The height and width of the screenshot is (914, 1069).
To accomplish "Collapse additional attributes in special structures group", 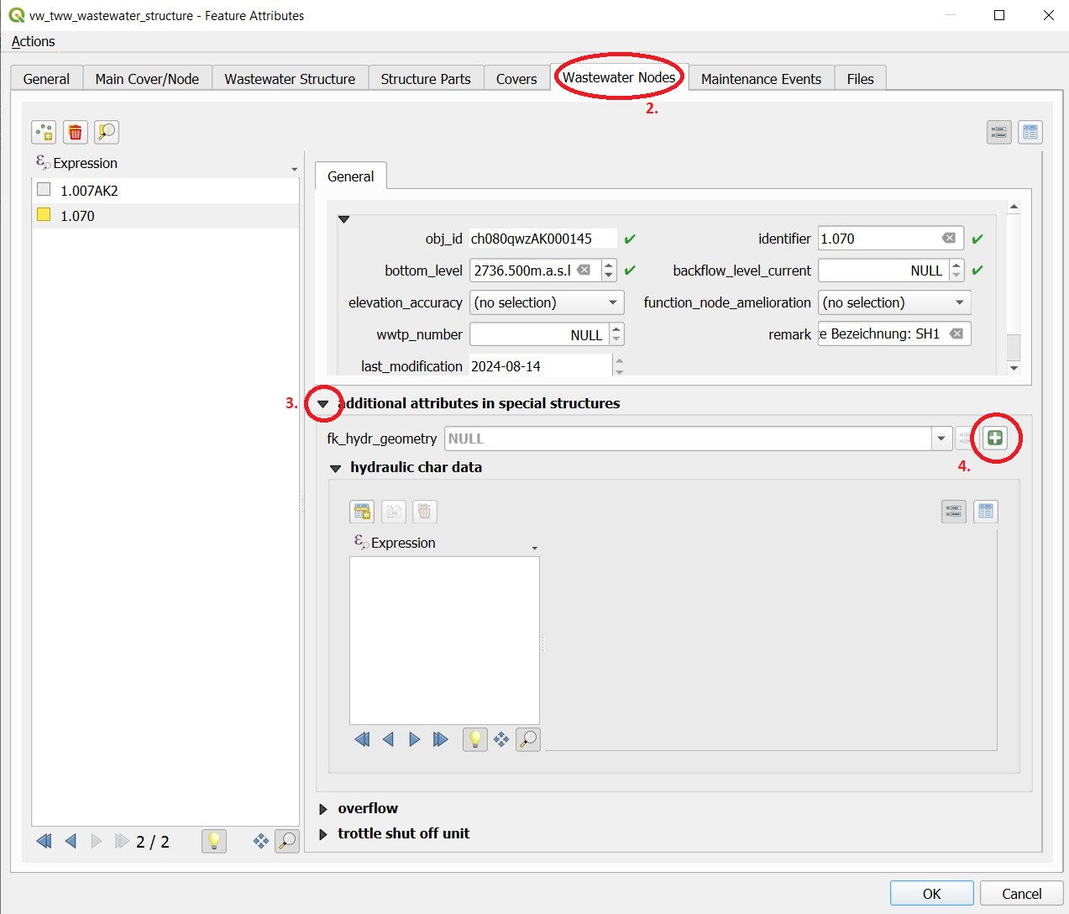I will coord(322,404).
